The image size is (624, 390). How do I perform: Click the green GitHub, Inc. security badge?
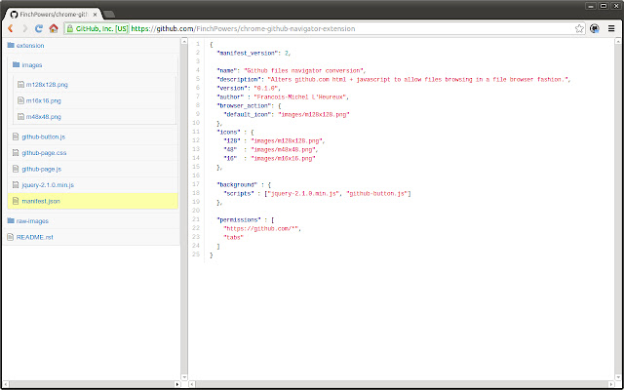[97, 29]
